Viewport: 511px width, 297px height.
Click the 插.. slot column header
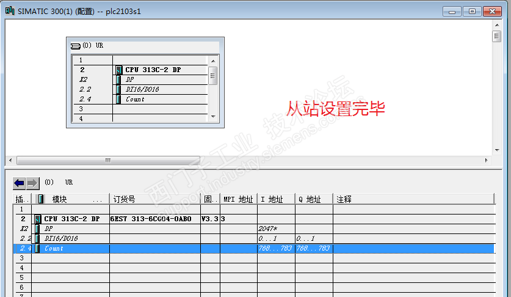[x=22, y=199]
